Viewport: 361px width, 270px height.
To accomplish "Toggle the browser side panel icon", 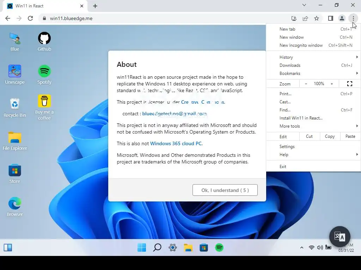I will (331, 18).
